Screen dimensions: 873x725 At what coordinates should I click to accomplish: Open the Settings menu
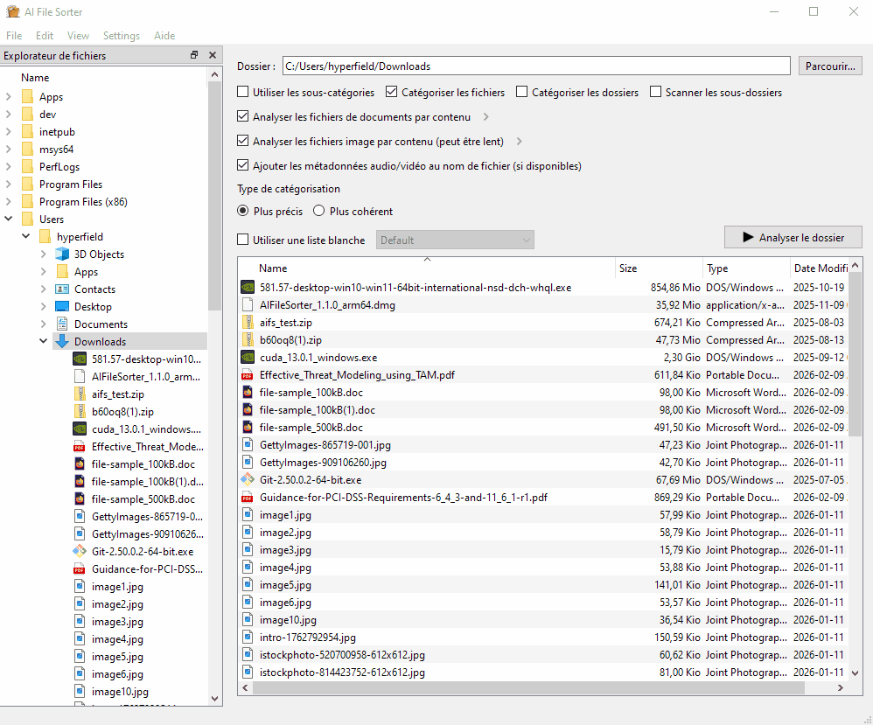(121, 36)
